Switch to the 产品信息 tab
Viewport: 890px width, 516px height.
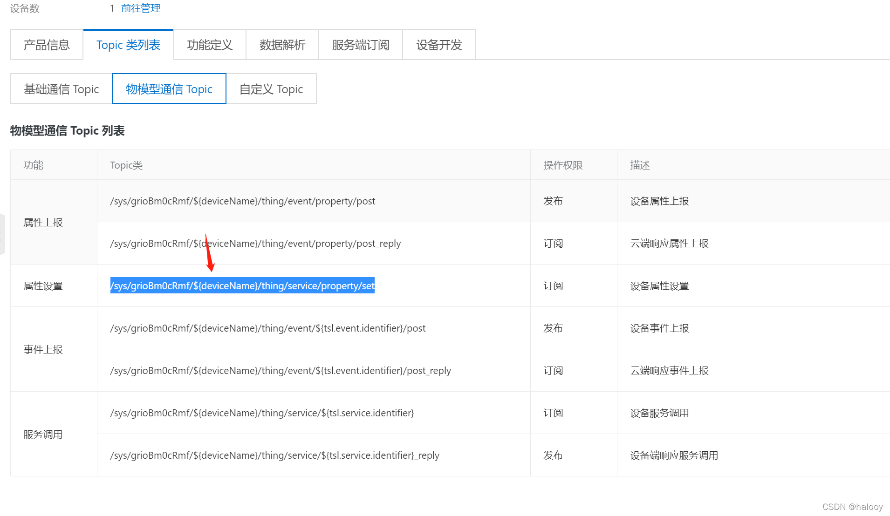tap(47, 45)
